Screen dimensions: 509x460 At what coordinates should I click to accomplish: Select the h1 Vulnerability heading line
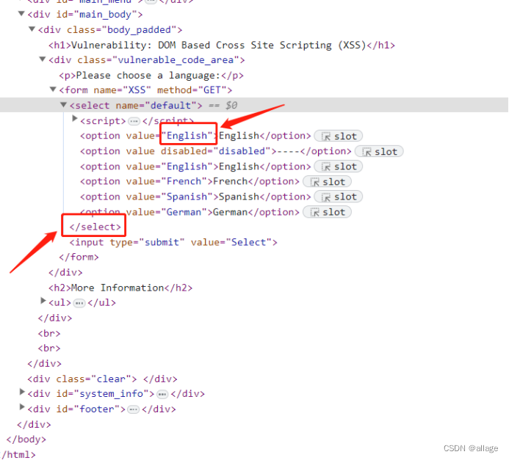pyautogui.click(x=222, y=45)
